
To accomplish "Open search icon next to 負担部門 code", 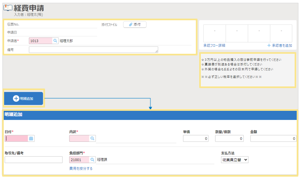I will click(x=93, y=160).
